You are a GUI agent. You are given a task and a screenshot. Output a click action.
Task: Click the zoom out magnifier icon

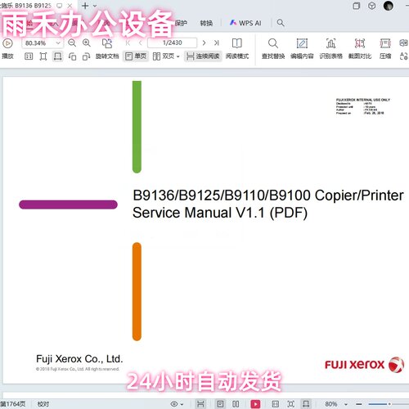(x=72, y=43)
